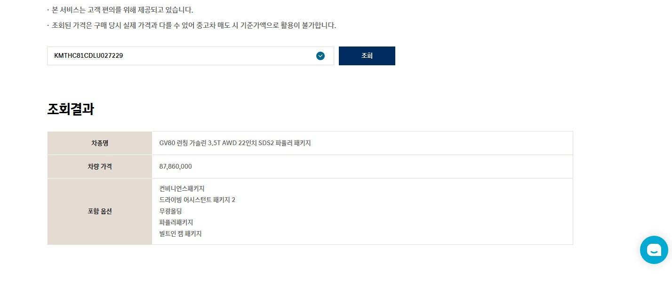Click the price value 87,860,000

(176, 166)
